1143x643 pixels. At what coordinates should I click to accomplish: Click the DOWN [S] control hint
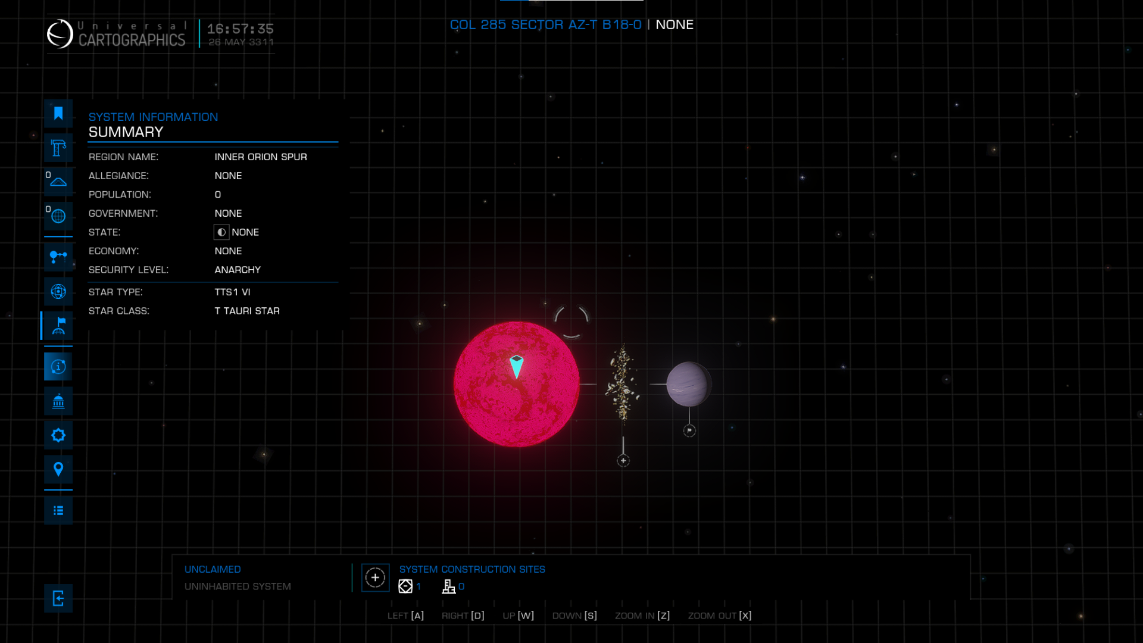[x=574, y=616]
